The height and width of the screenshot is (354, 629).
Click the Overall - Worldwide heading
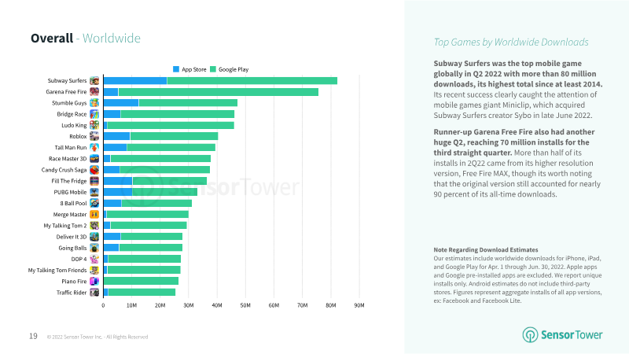tap(86, 38)
